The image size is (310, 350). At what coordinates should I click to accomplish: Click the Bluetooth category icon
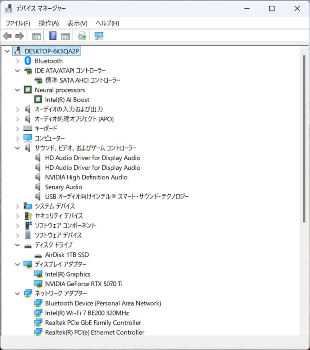28,61
